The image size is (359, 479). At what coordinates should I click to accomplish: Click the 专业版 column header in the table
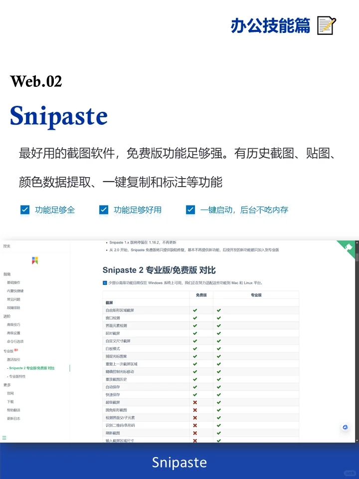[256, 295]
